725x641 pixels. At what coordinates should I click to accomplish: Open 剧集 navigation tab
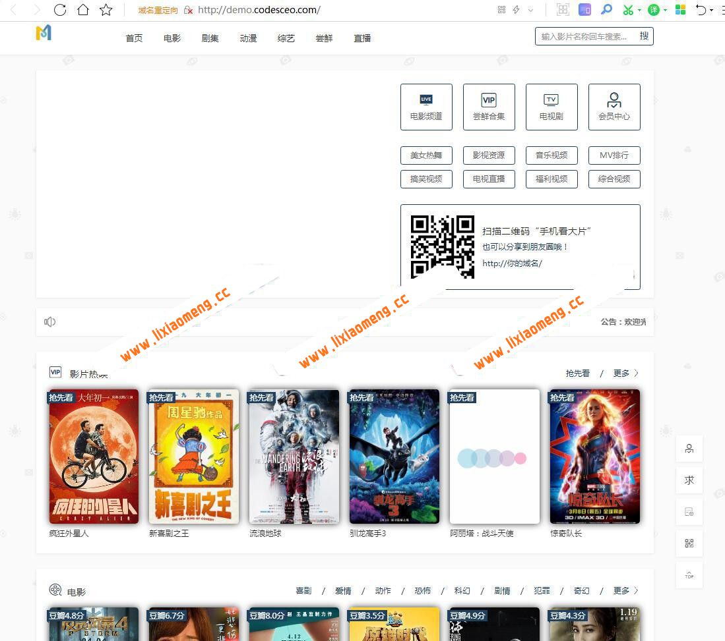click(x=210, y=38)
